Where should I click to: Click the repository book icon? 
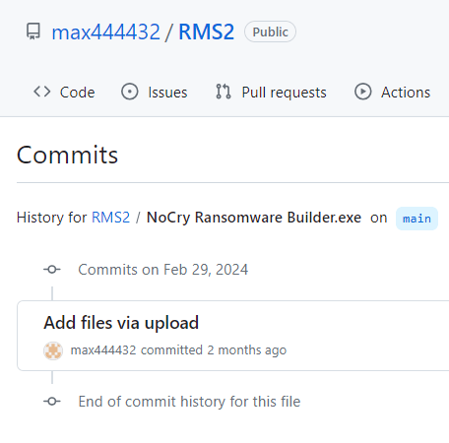[x=33, y=32]
